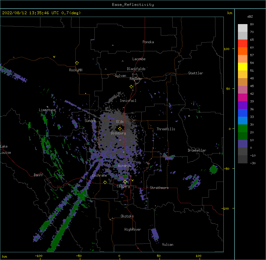The image size is (266, 260).
Task: Click the Stettler label
Action: click(196, 73)
